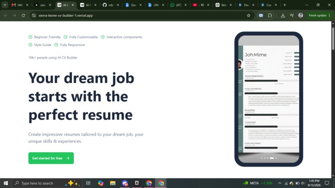Bookmark this page with the star icon
The height and width of the screenshot is (188, 335).
pos(249,15)
